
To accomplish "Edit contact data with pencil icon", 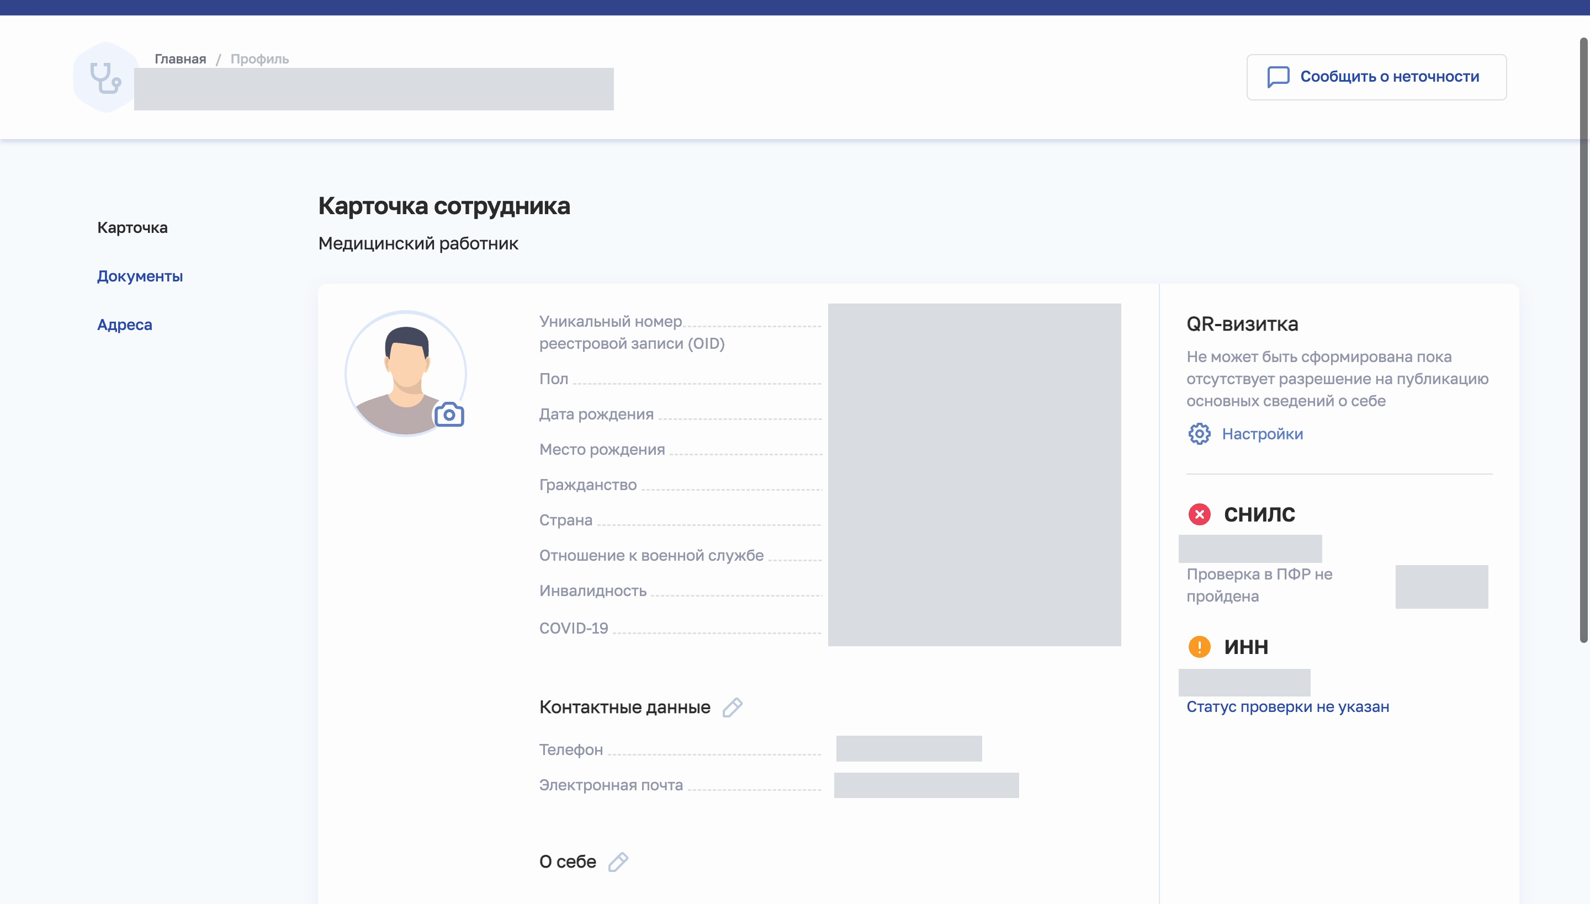I will [732, 707].
